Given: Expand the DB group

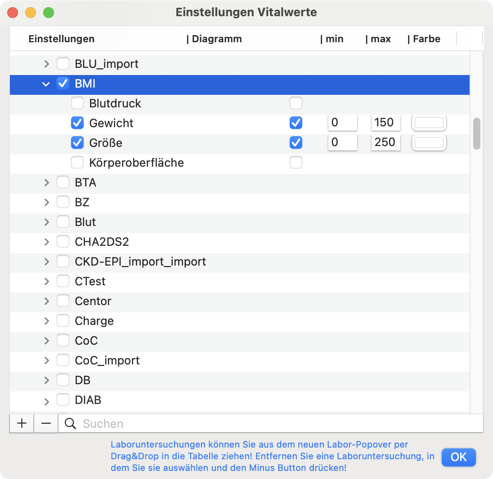Looking at the screenshot, I should pos(46,381).
